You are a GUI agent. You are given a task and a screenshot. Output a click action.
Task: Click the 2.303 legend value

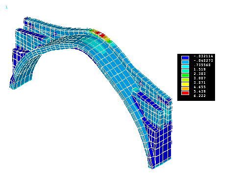[199, 74]
